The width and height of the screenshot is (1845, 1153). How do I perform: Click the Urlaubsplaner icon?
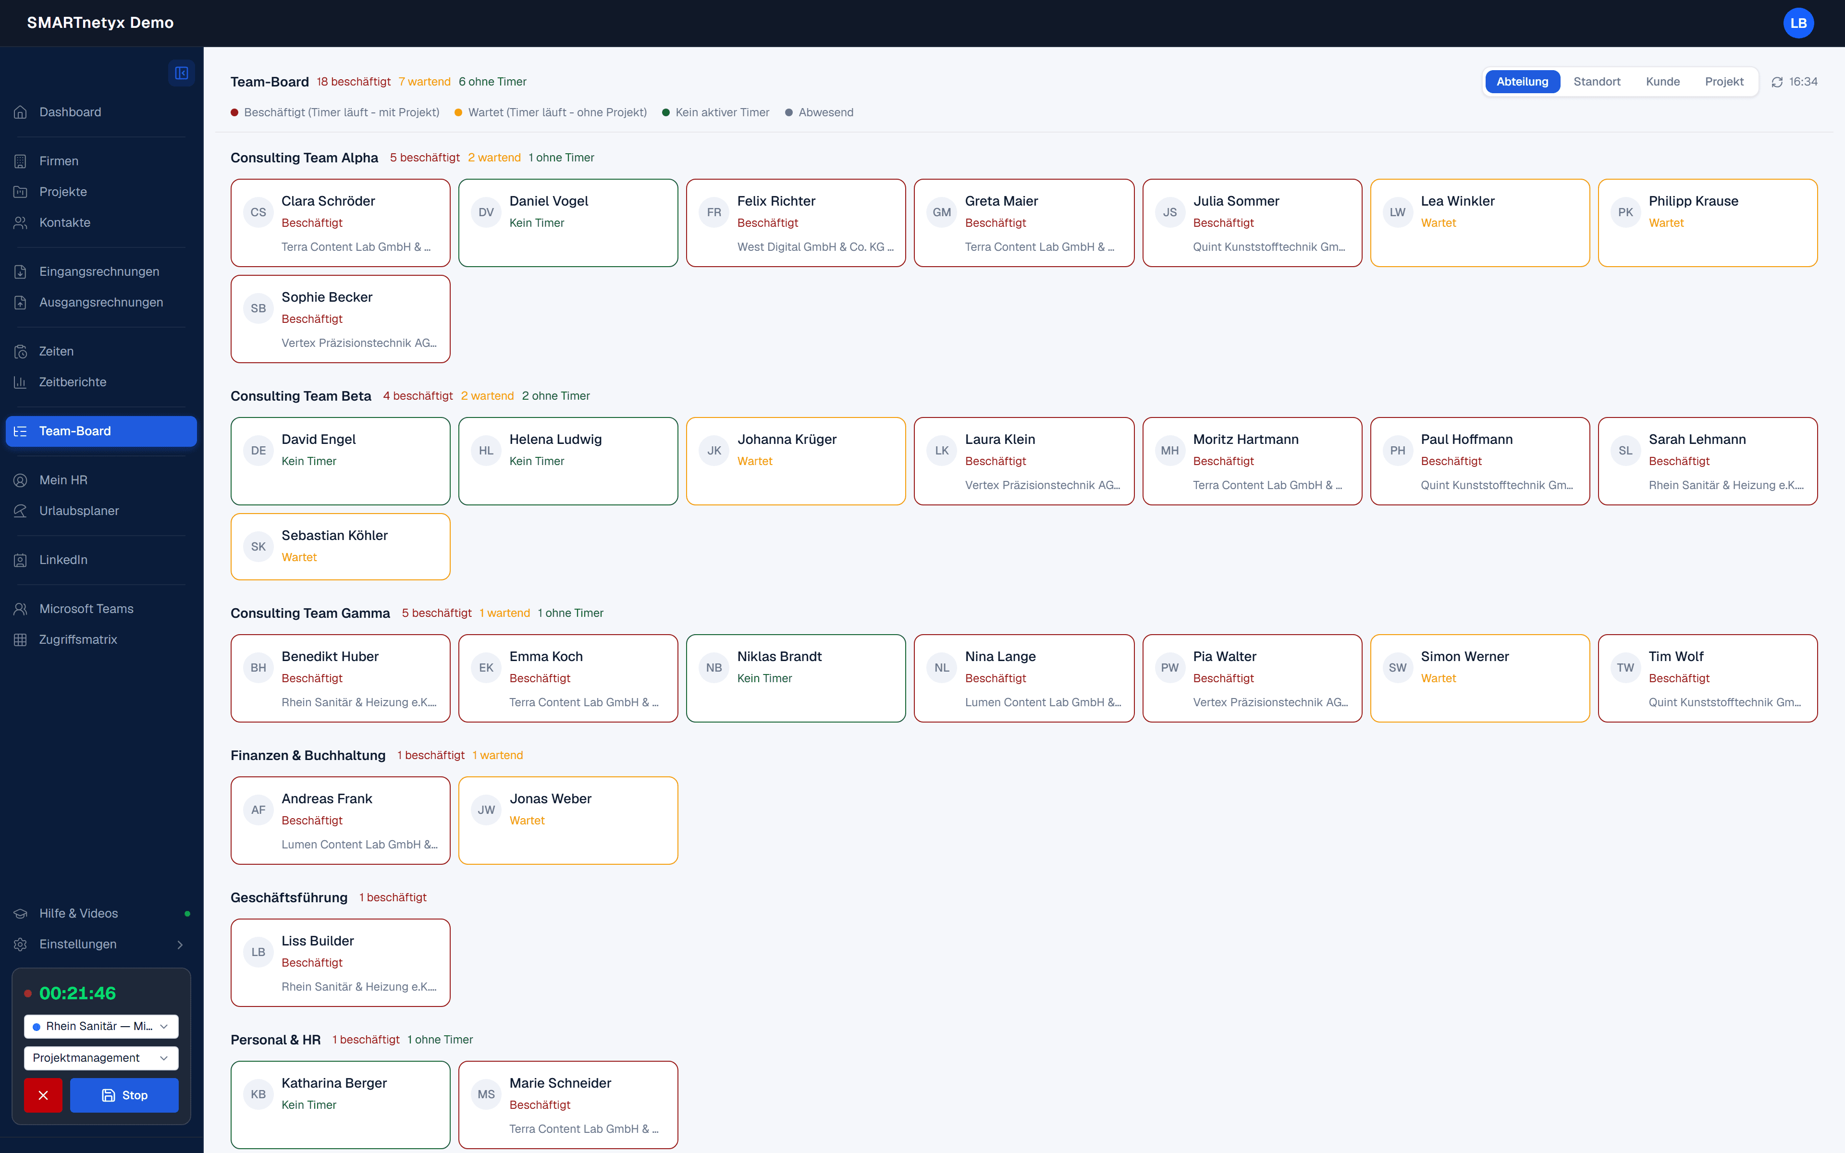pyautogui.click(x=21, y=511)
